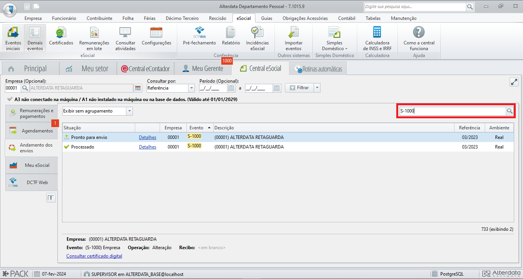Open Consultar atividades
Viewport: 523px width, 279px height.
126,38
